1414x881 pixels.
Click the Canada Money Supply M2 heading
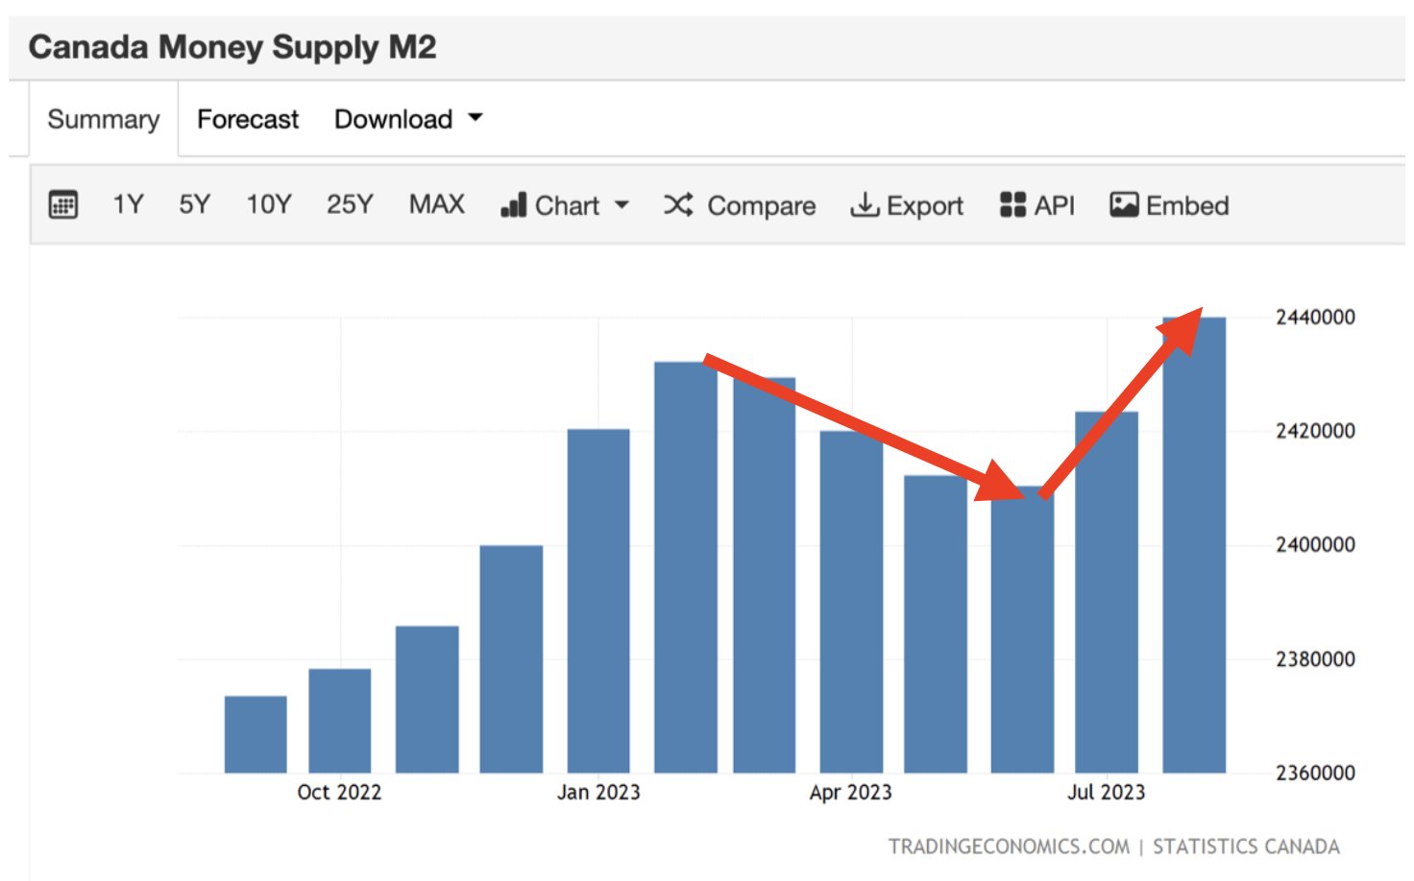coord(232,47)
